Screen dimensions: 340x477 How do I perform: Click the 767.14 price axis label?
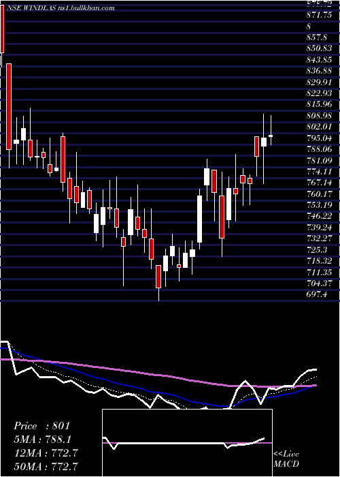(319, 183)
